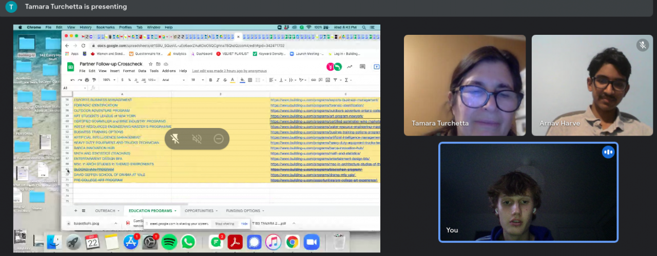Open the 123 number format dropdown
This screenshot has width=657, height=256.
[152, 80]
